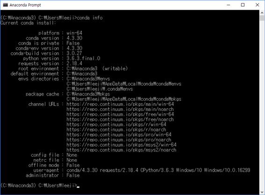265x195 pixels.
Task: Minimize the Anaconda Prompt window
Action: point(229,5)
